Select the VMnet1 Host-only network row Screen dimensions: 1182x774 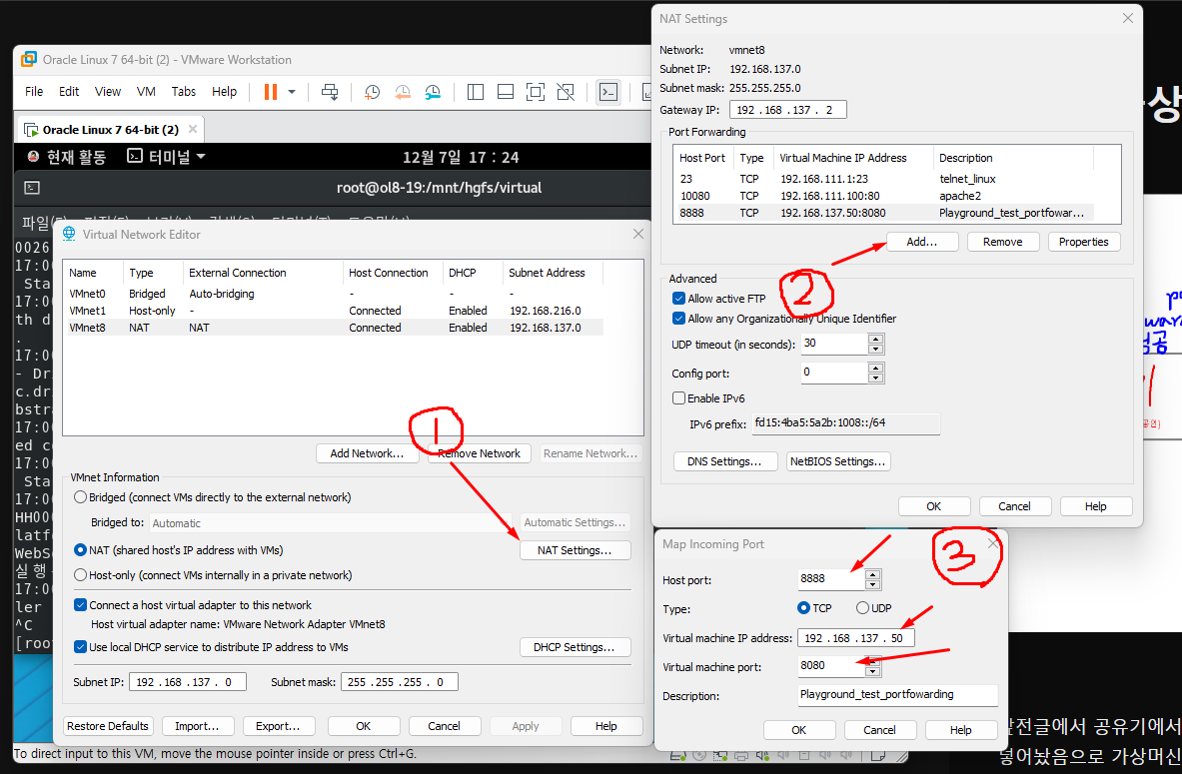click(335, 311)
